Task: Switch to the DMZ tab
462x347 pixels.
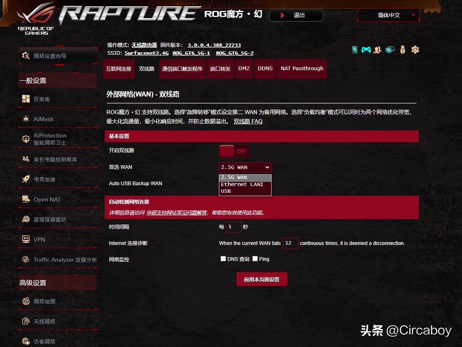Action: tap(244, 69)
